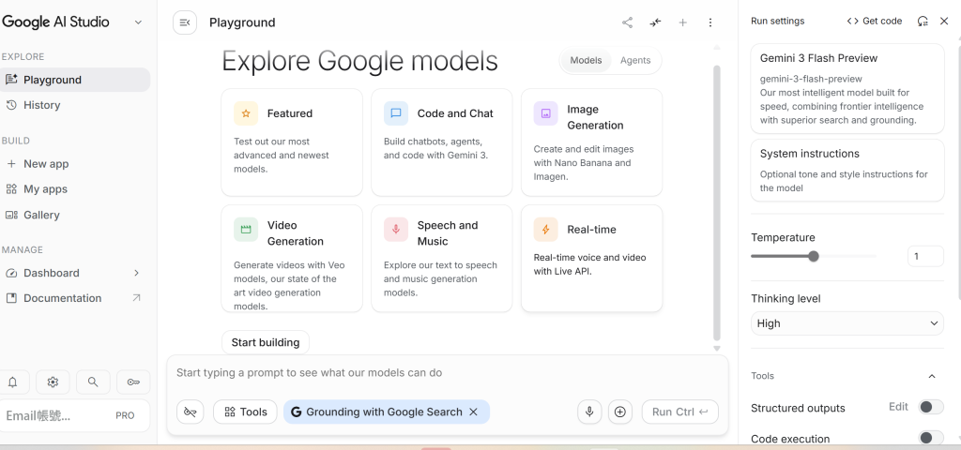The height and width of the screenshot is (450, 961).
Task: Click the sidebar collapse icon beside Playground title
Action: click(185, 22)
